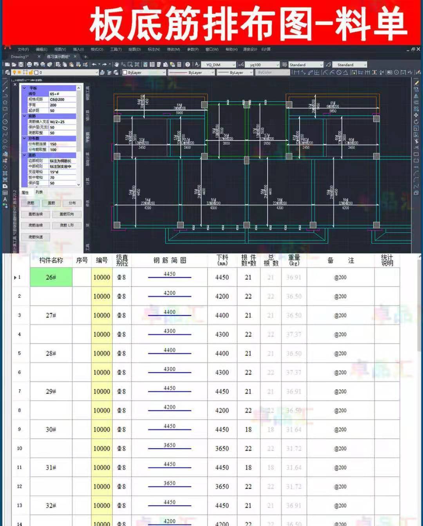Screen dimensions: 423x526
Task: Click the Diameter dimension icon
Action: click(339, 73)
